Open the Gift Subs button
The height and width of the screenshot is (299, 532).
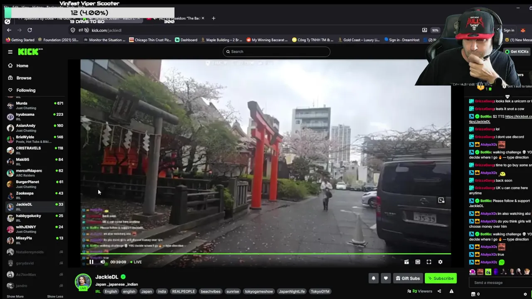pyautogui.click(x=408, y=278)
